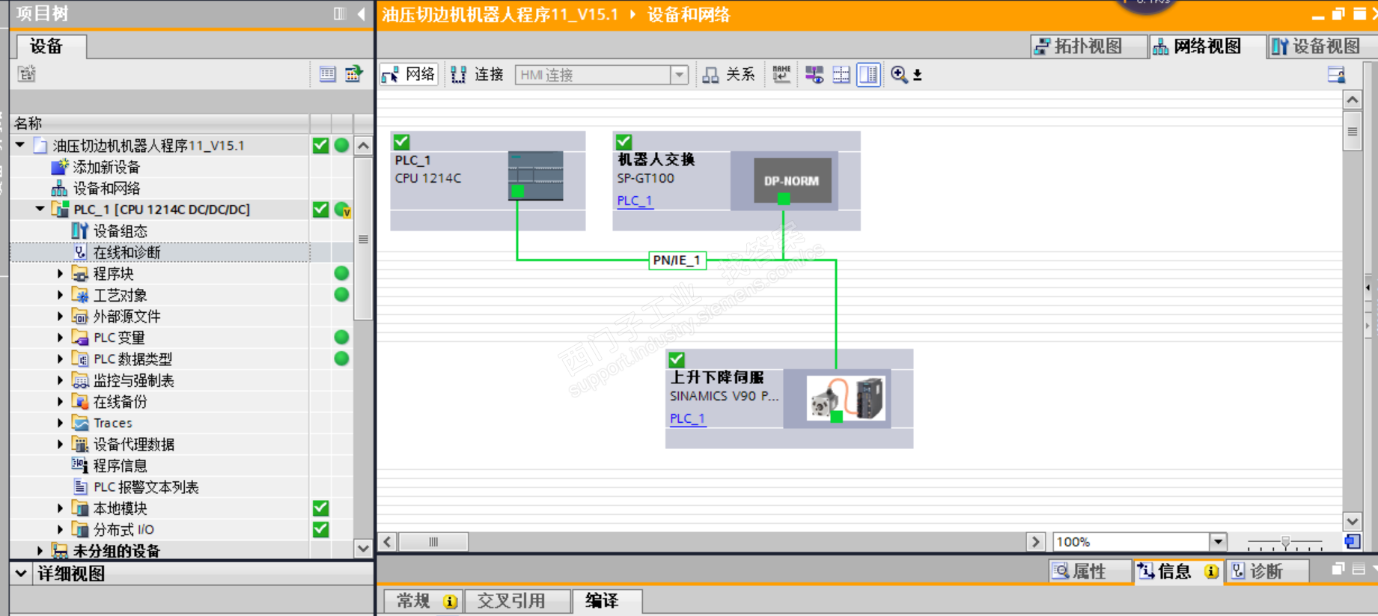
Task: Select the PN/IE_1 network label
Action: (677, 260)
